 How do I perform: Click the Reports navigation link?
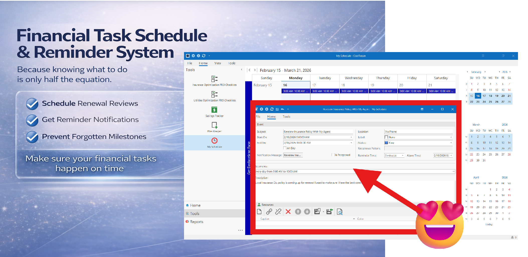(197, 222)
